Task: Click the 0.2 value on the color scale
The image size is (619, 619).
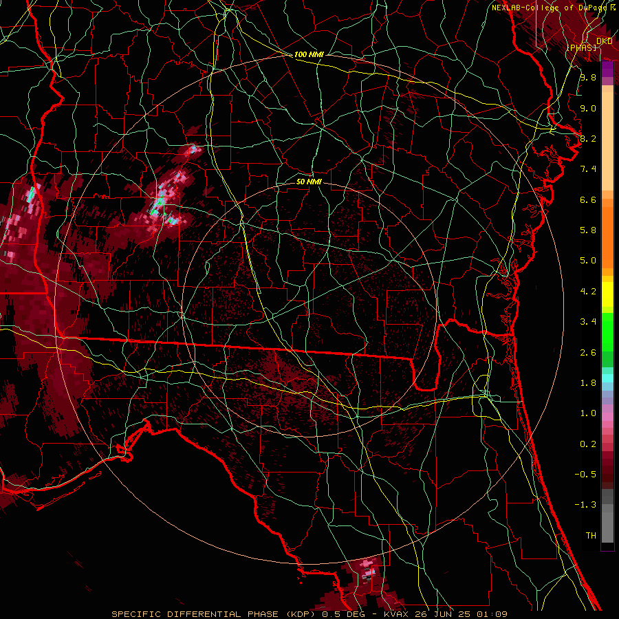Action: (588, 444)
